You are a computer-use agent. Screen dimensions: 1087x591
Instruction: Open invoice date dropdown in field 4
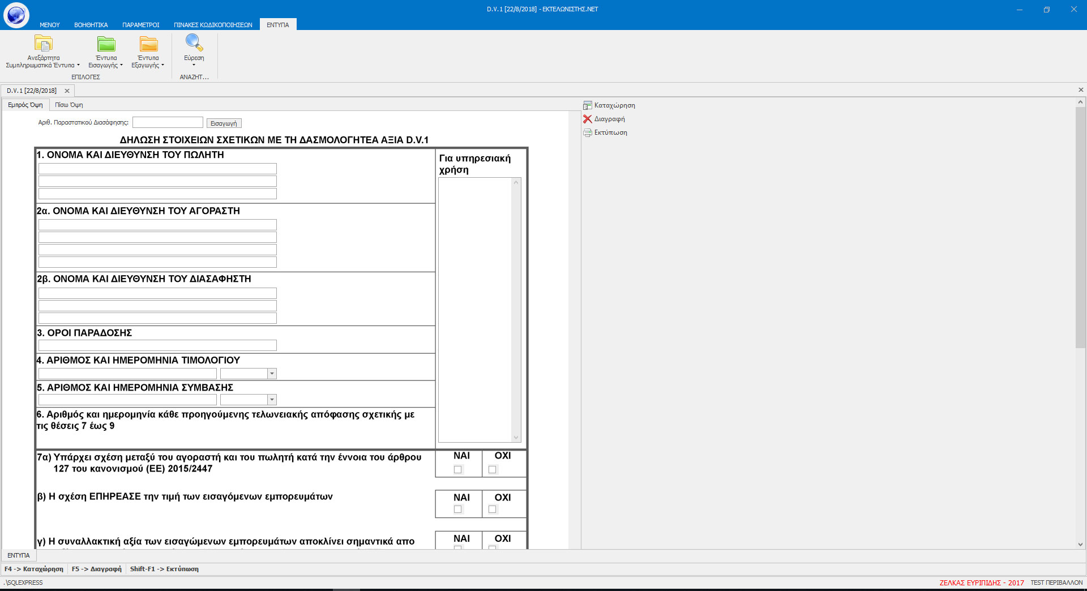pyautogui.click(x=272, y=374)
